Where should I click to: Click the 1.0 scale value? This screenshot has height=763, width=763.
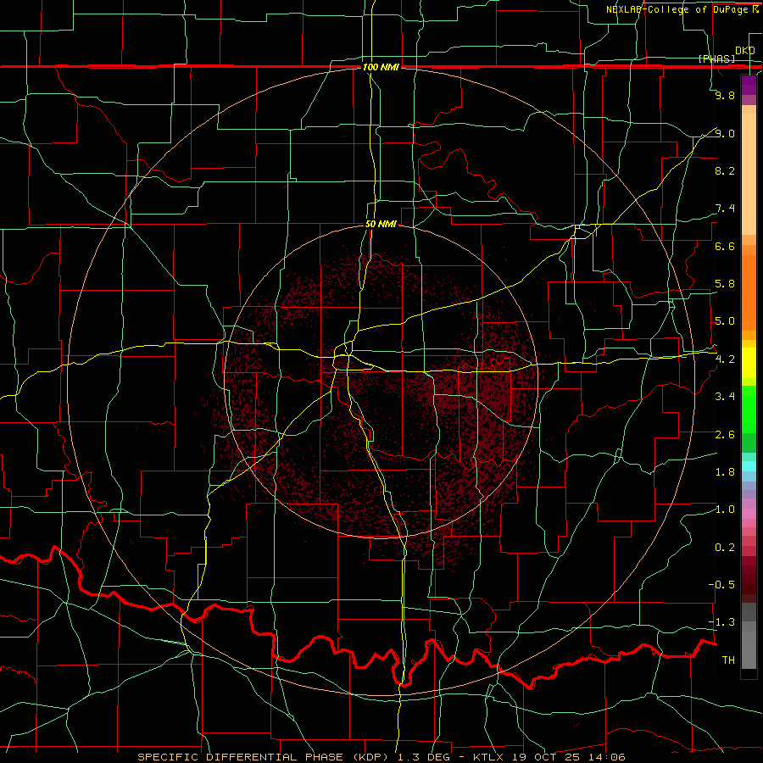click(725, 510)
